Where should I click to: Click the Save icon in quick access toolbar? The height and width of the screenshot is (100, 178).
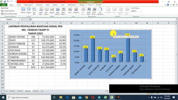(x=5, y=1)
